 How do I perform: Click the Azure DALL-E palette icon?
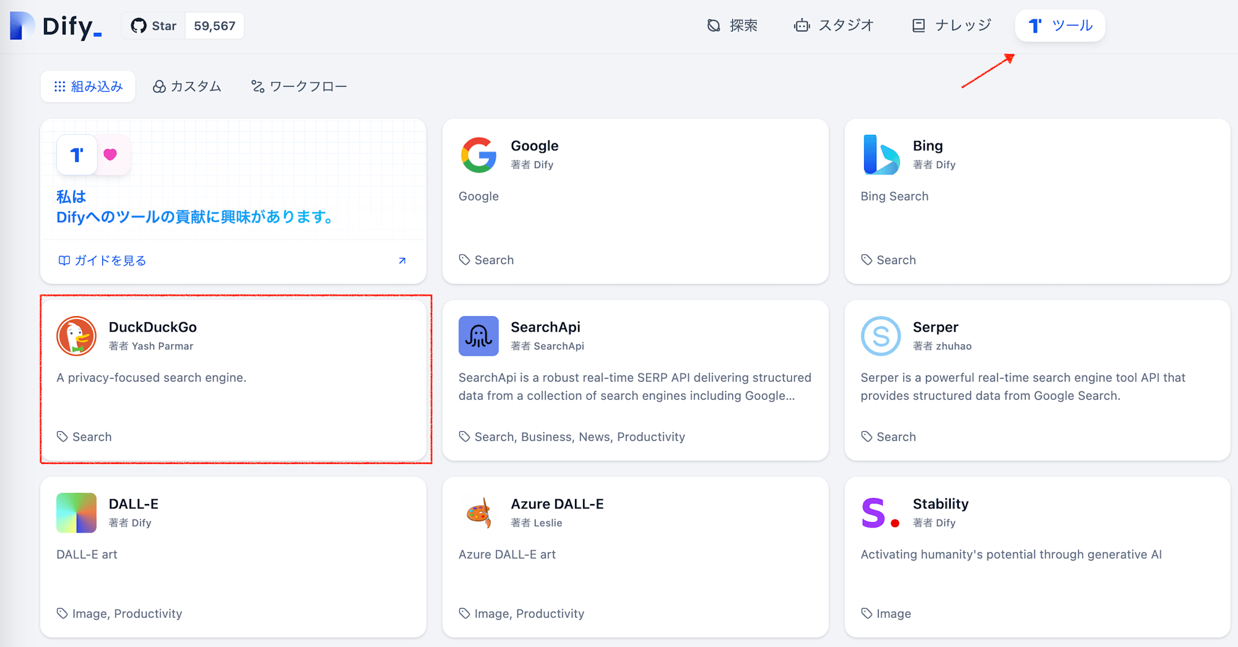click(478, 513)
